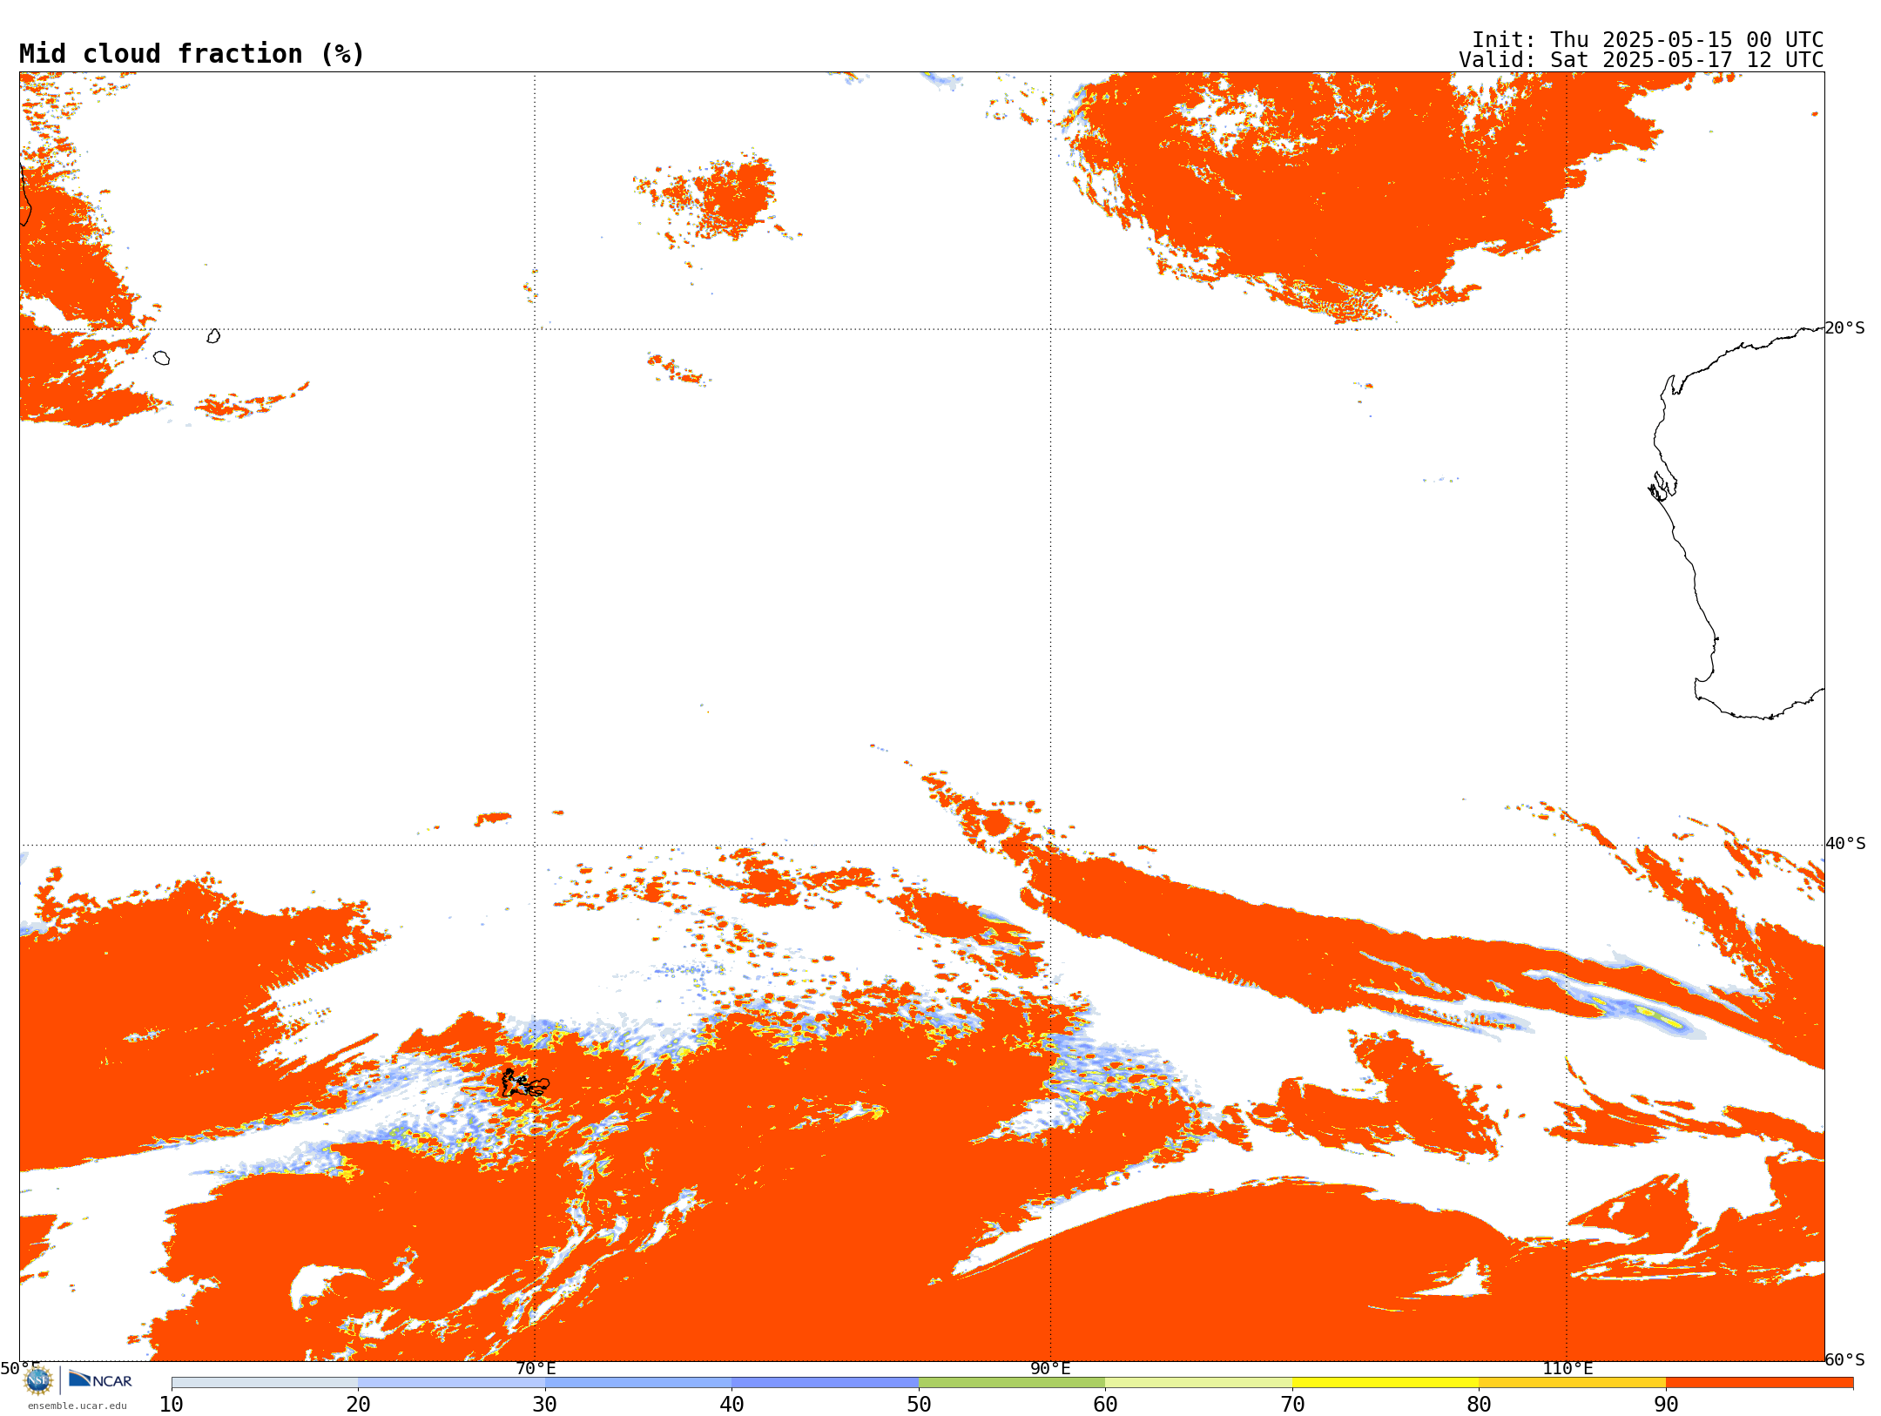Click the 90°E longitude label

coord(1050,1369)
